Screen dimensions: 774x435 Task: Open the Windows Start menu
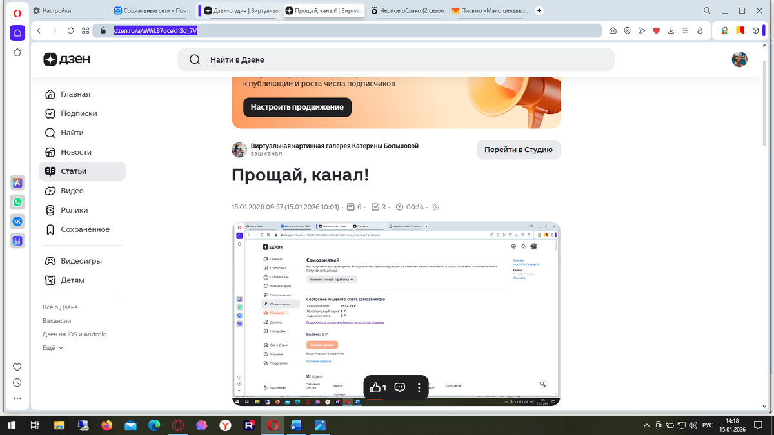pyautogui.click(x=12, y=425)
